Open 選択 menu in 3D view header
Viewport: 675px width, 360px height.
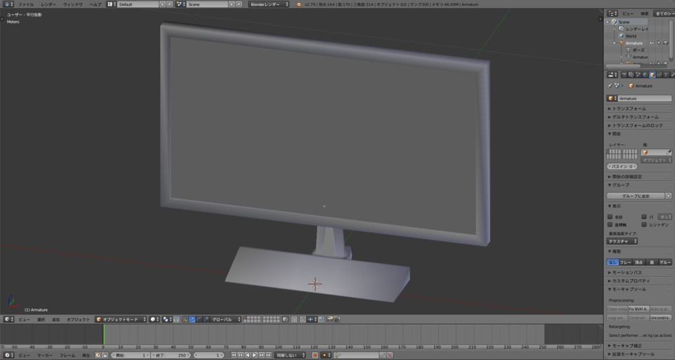(41, 320)
